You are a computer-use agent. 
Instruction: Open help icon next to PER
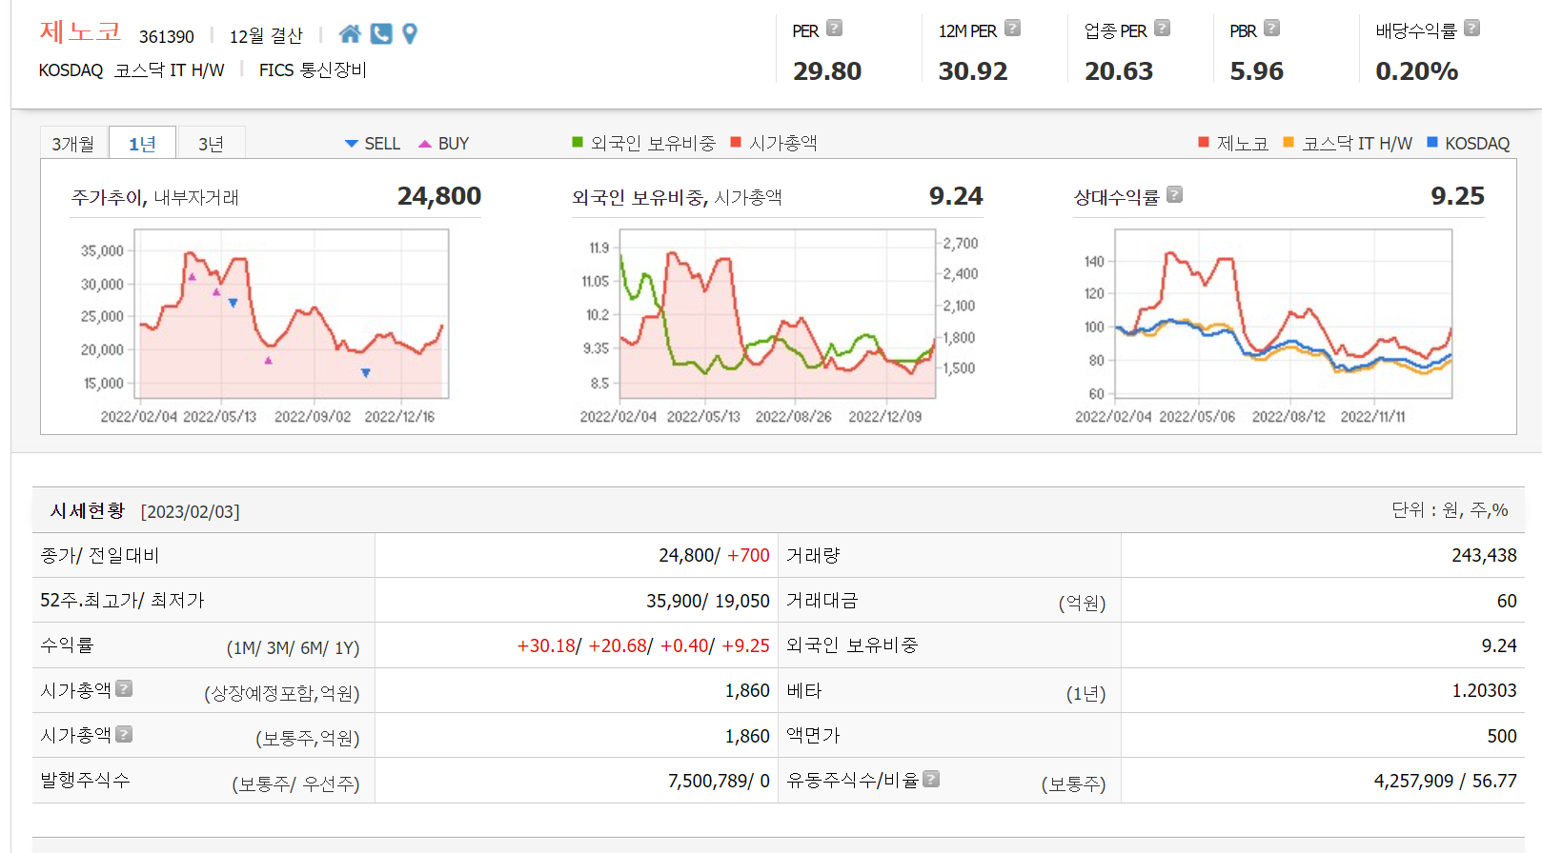coord(834,29)
